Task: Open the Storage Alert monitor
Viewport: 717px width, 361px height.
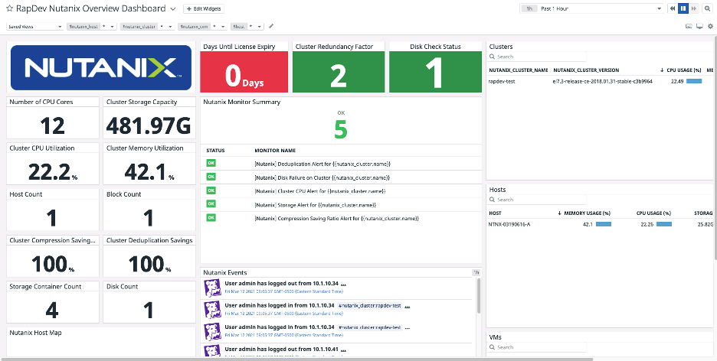Action: [x=316, y=205]
